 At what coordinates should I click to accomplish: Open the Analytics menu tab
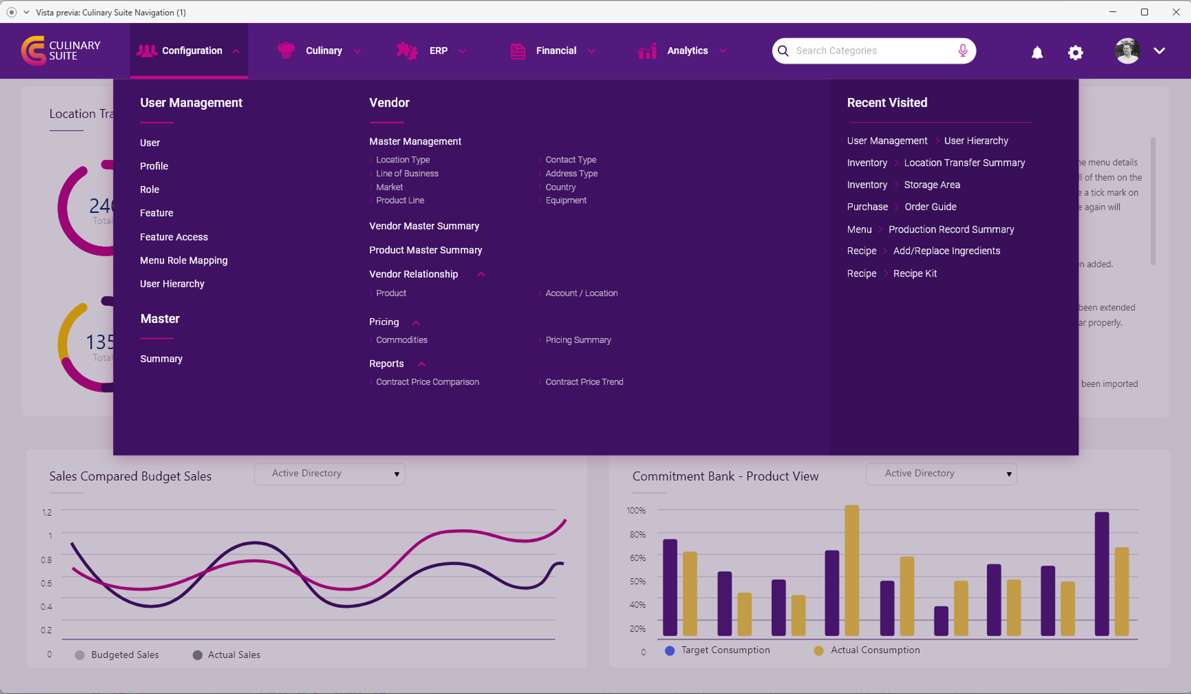pos(682,51)
